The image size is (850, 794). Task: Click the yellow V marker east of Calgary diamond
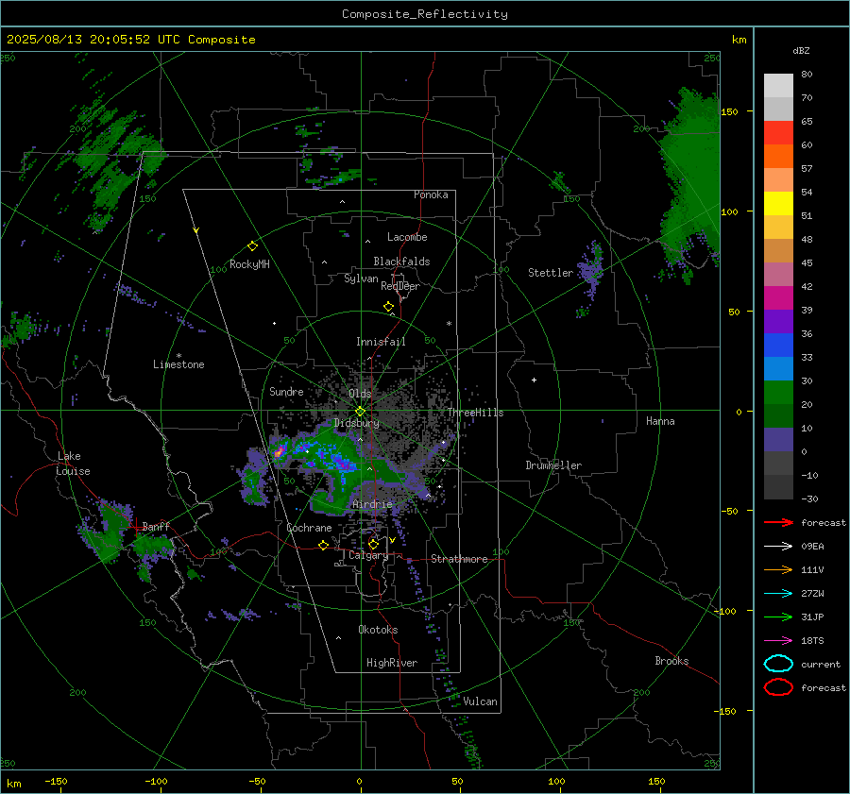(x=392, y=540)
